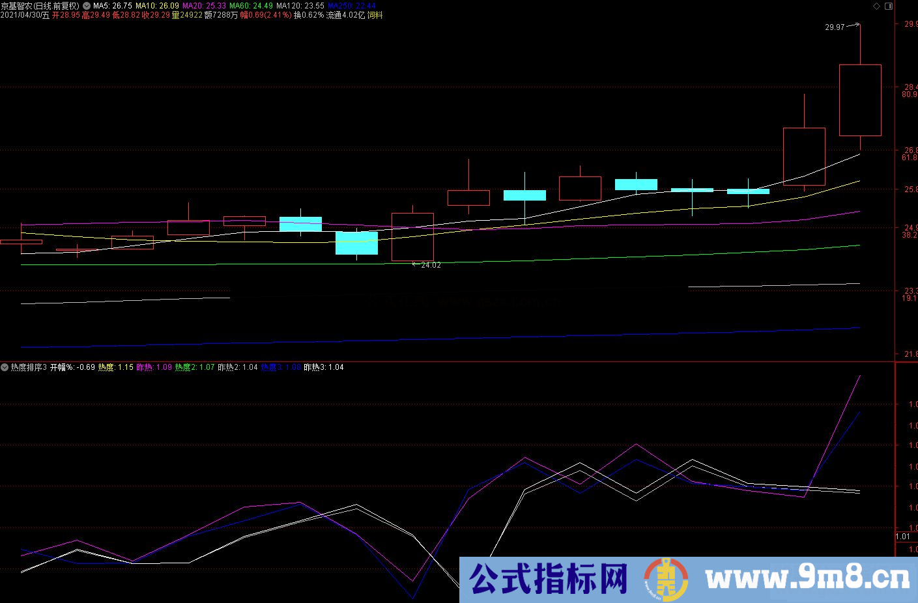
Task: Click the 热度: 1.15 value
Action: coord(115,367)
